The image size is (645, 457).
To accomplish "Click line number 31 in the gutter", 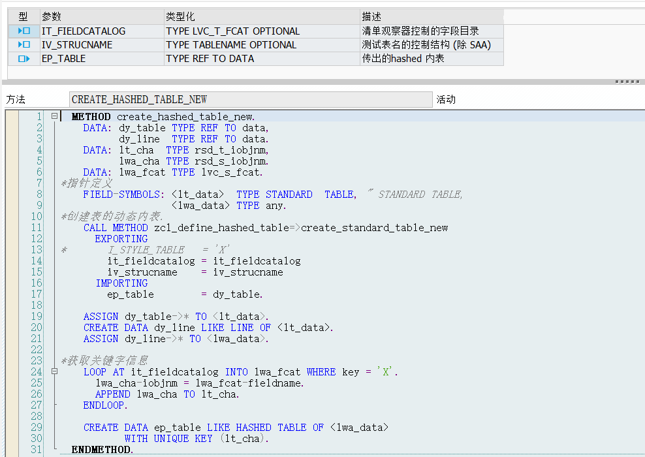I will coord(37,449).
